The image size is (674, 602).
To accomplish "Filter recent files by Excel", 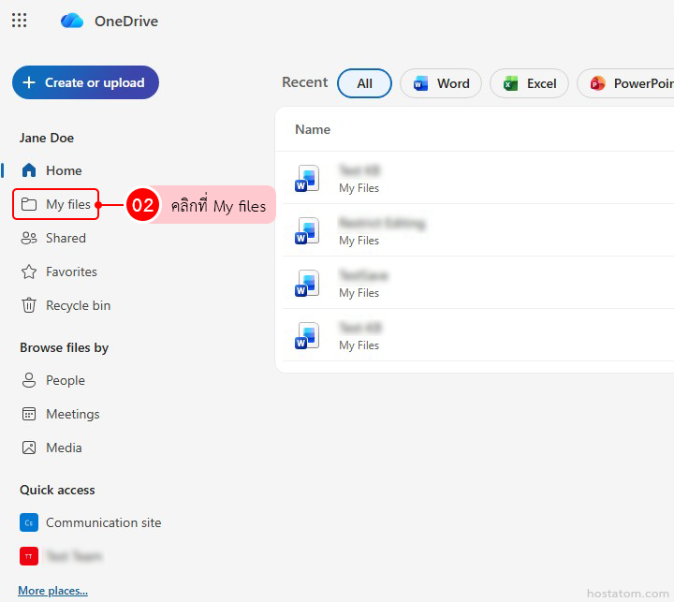I will click(x=529, y=83).
